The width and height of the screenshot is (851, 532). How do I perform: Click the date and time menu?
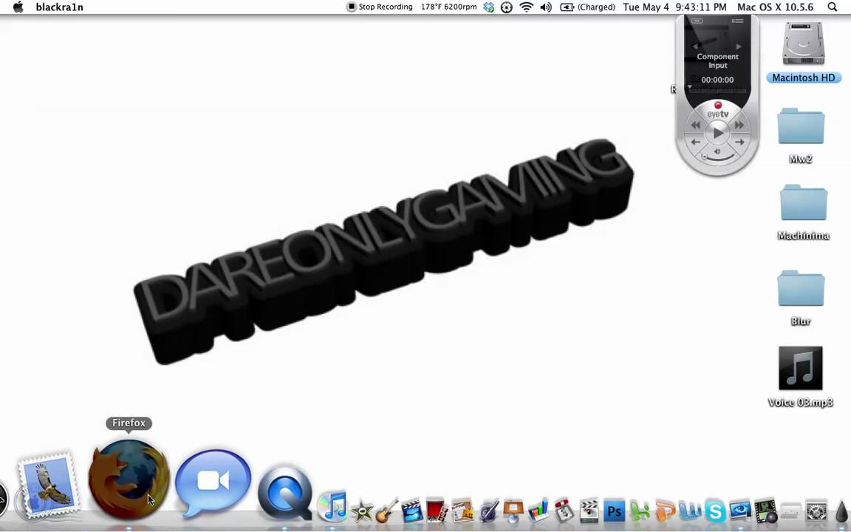pyautogui.click(x=674, y=7)
